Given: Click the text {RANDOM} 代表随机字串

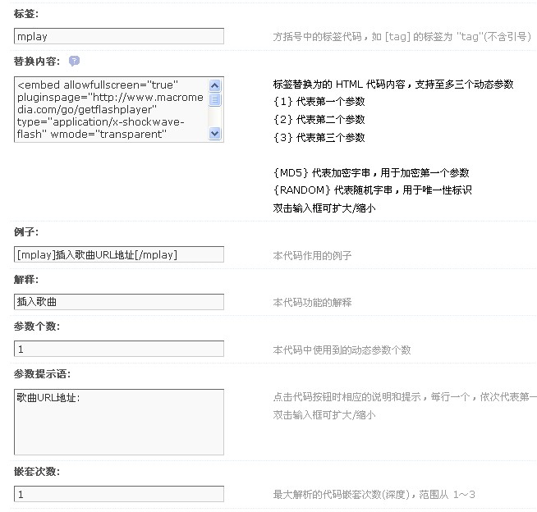Looking at the screenshot, I should [333, 190].
